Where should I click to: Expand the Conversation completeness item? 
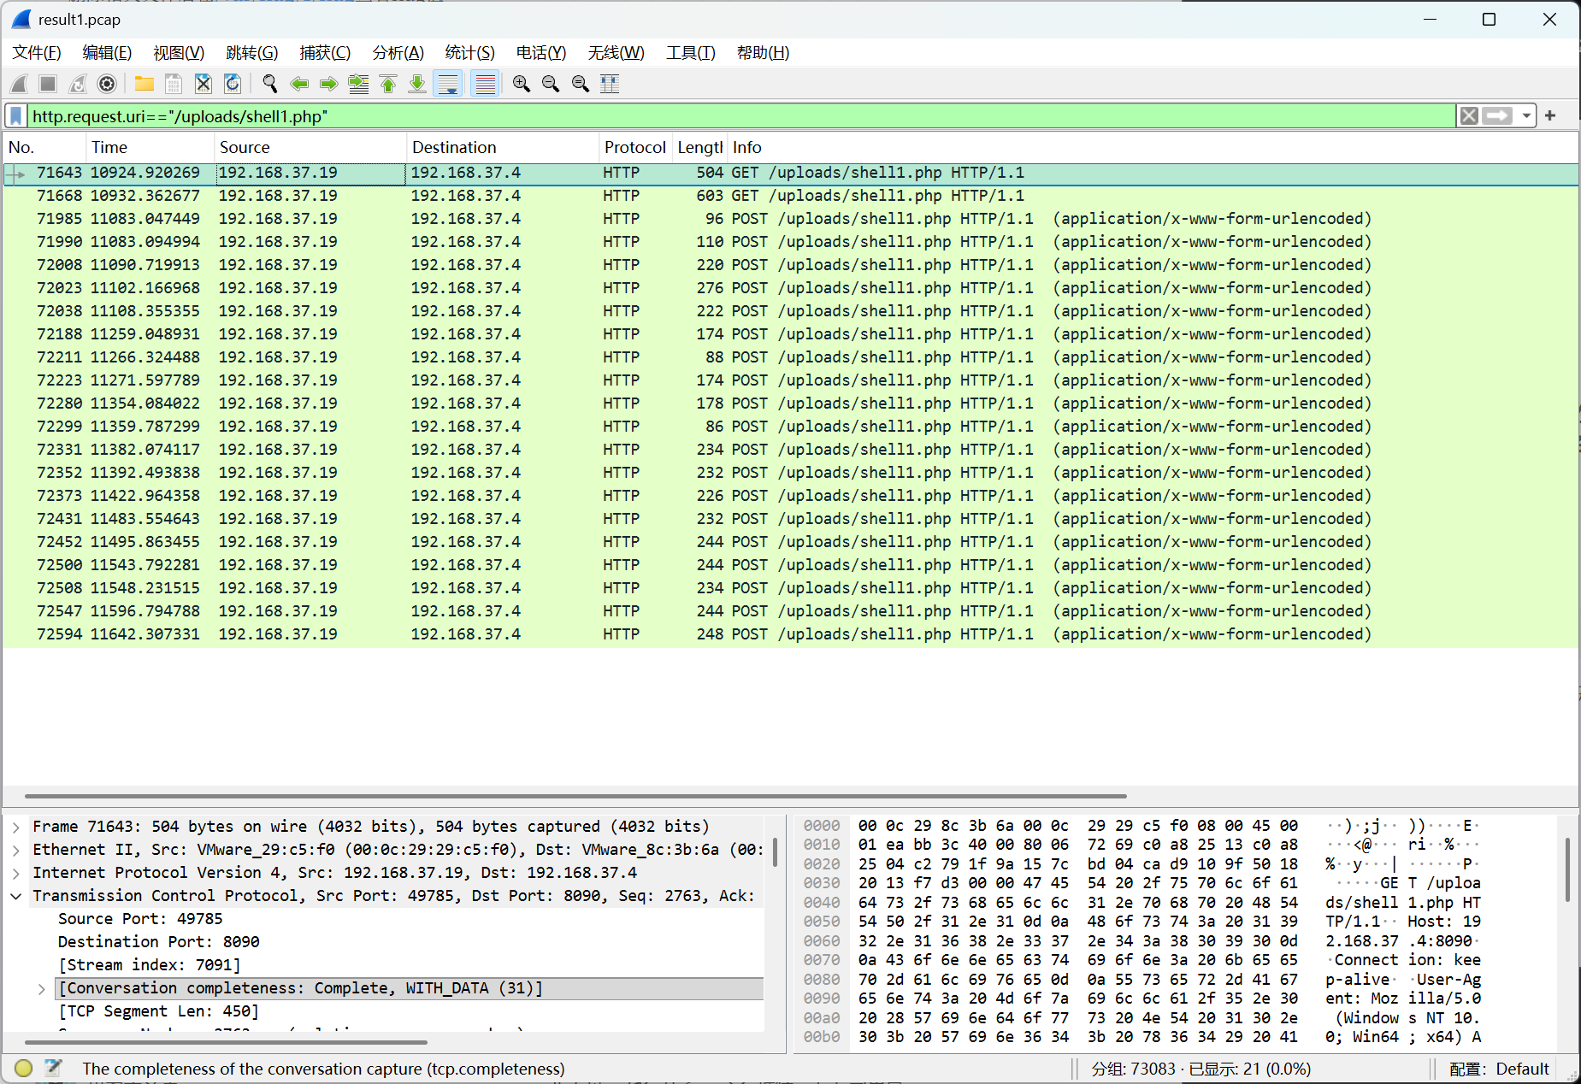pos(41,988)
